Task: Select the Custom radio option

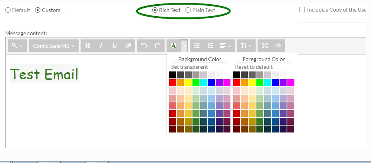Action: 38,10
